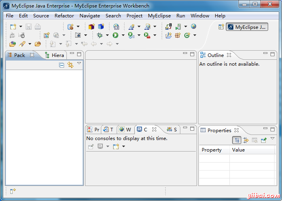Image resolution: width=282 pixels, height=201 pixels.
Task: Click the Property column header
Action: 214,150
